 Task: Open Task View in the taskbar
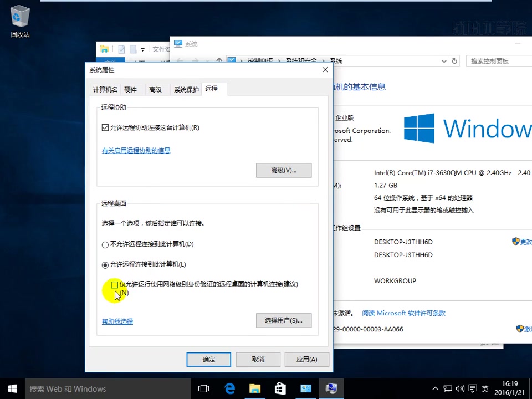coord(203,389)
